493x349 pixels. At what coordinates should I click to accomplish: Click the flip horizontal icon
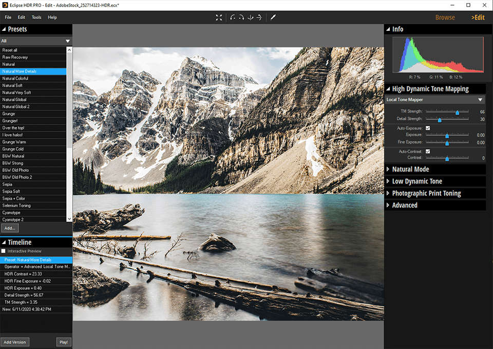(x=259, y=17)
